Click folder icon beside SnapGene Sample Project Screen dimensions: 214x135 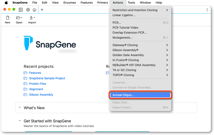(25, 78)
